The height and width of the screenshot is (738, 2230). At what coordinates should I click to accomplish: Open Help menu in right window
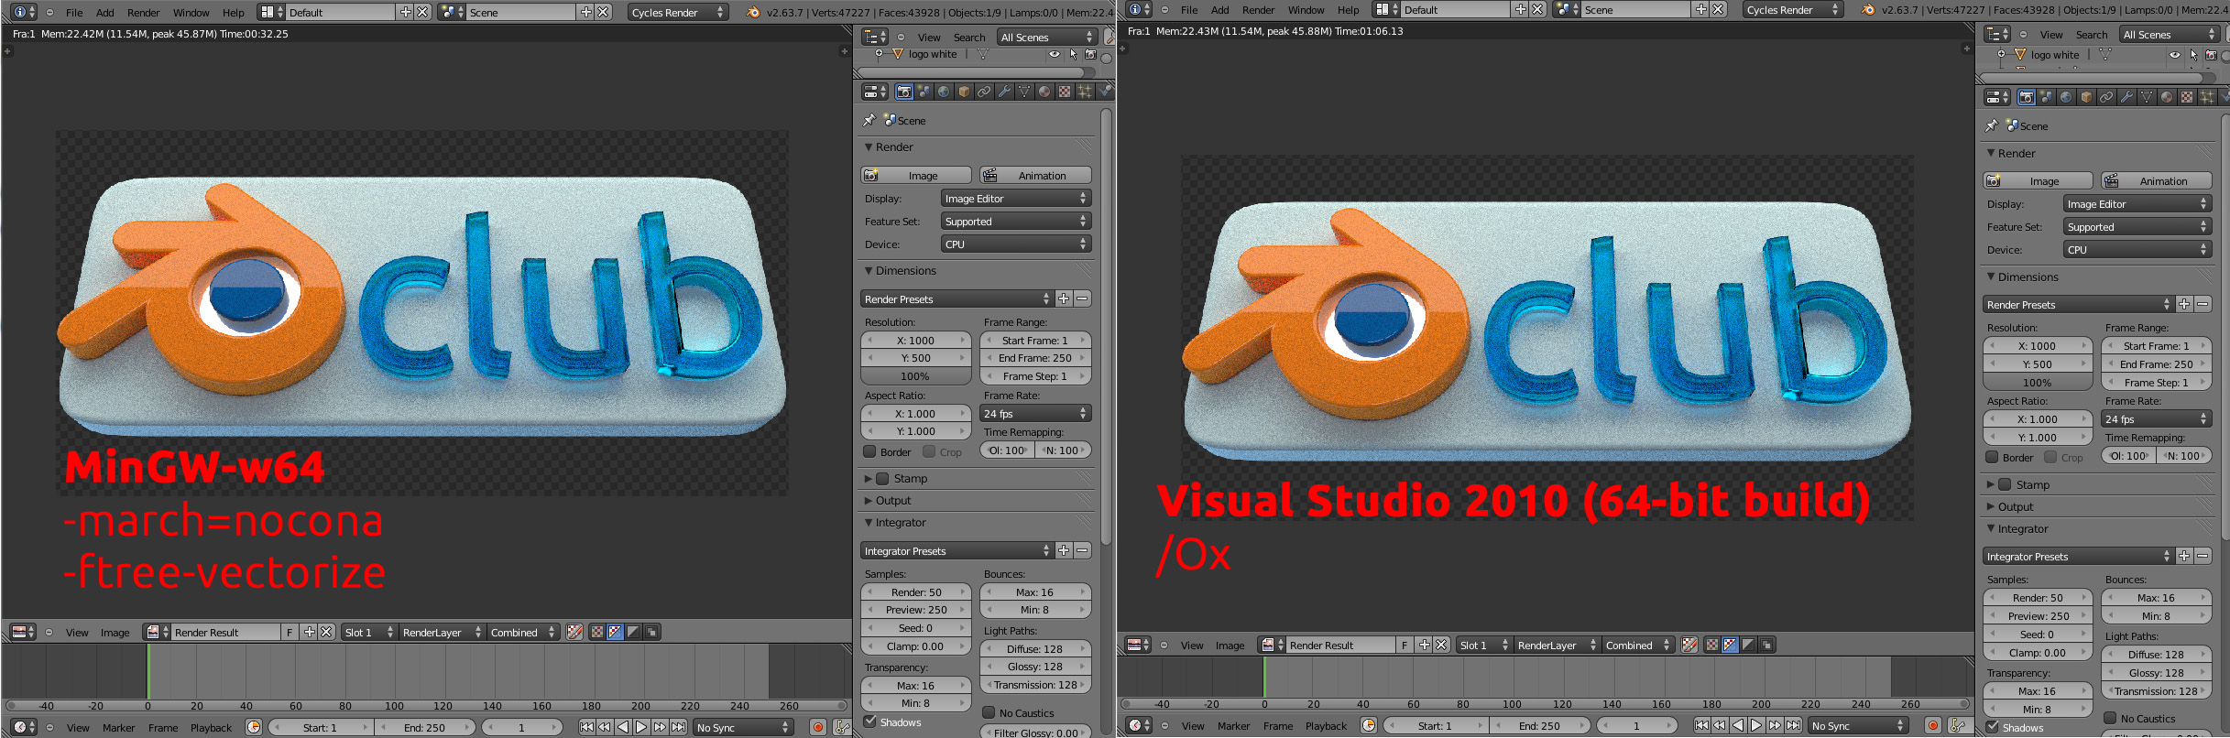tap(1348, 10)
